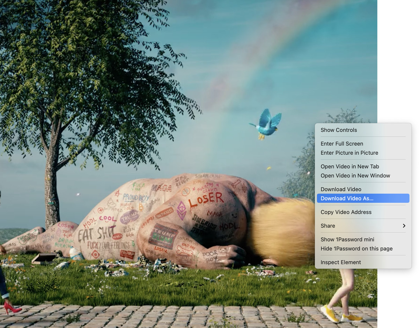The image size is (419, 328).
Task: Choose Hide 1Password on this page
Action: tap(356, 248)
